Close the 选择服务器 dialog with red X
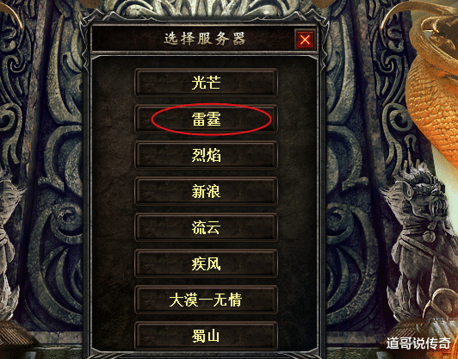The width and height of the screenshot is (458, 359). pyautogui.click(x=306, y=39)
